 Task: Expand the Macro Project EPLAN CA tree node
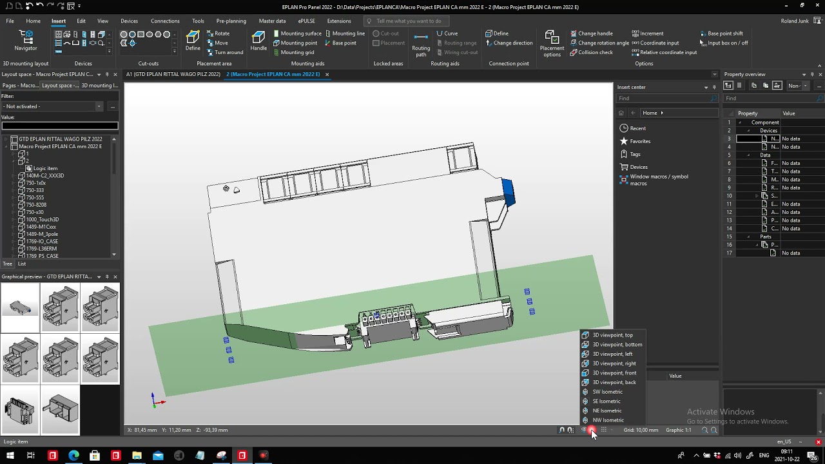(6, 146)
